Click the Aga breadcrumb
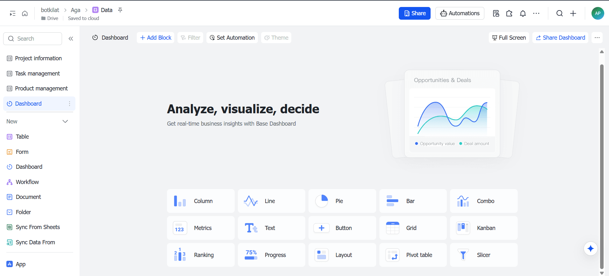 (x=75, y=10)
